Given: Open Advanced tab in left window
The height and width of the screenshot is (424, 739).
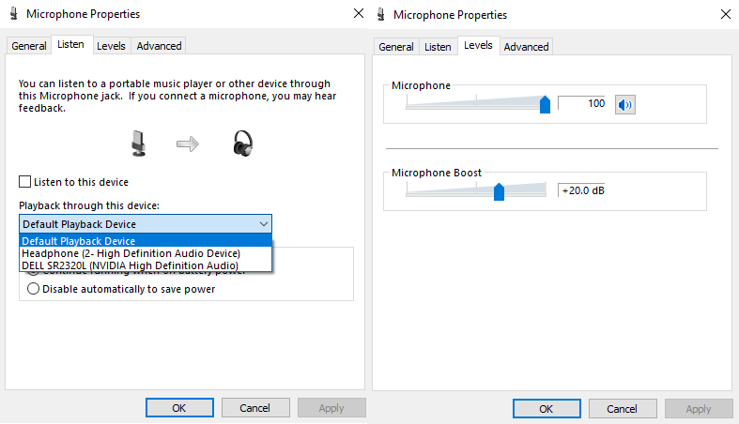Looking at the screenshot, I should tap(160, 46).
